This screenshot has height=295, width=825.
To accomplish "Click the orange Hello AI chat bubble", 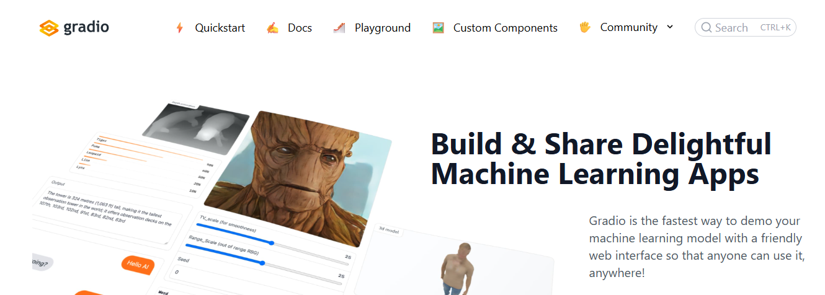I will pos(137,265).
